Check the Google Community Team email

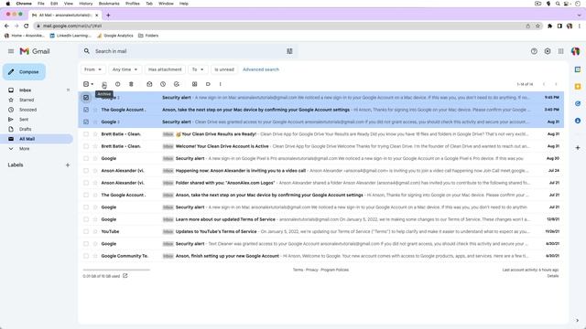click(86, 256)
